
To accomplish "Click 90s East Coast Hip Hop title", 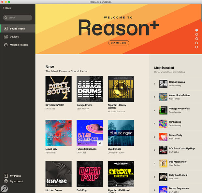I will [182, 148].
